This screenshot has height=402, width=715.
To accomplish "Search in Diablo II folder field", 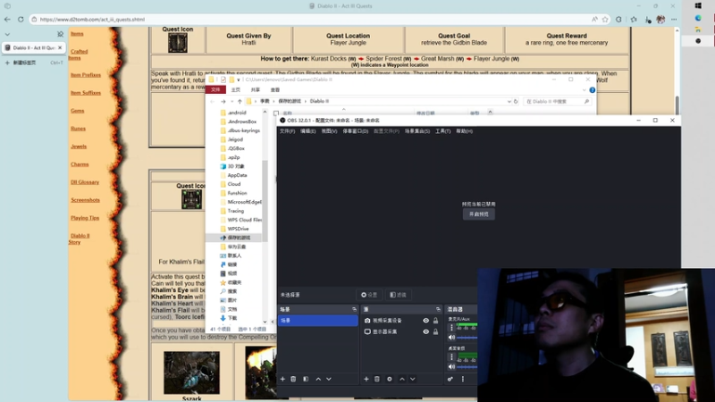I will coord(559,101).
